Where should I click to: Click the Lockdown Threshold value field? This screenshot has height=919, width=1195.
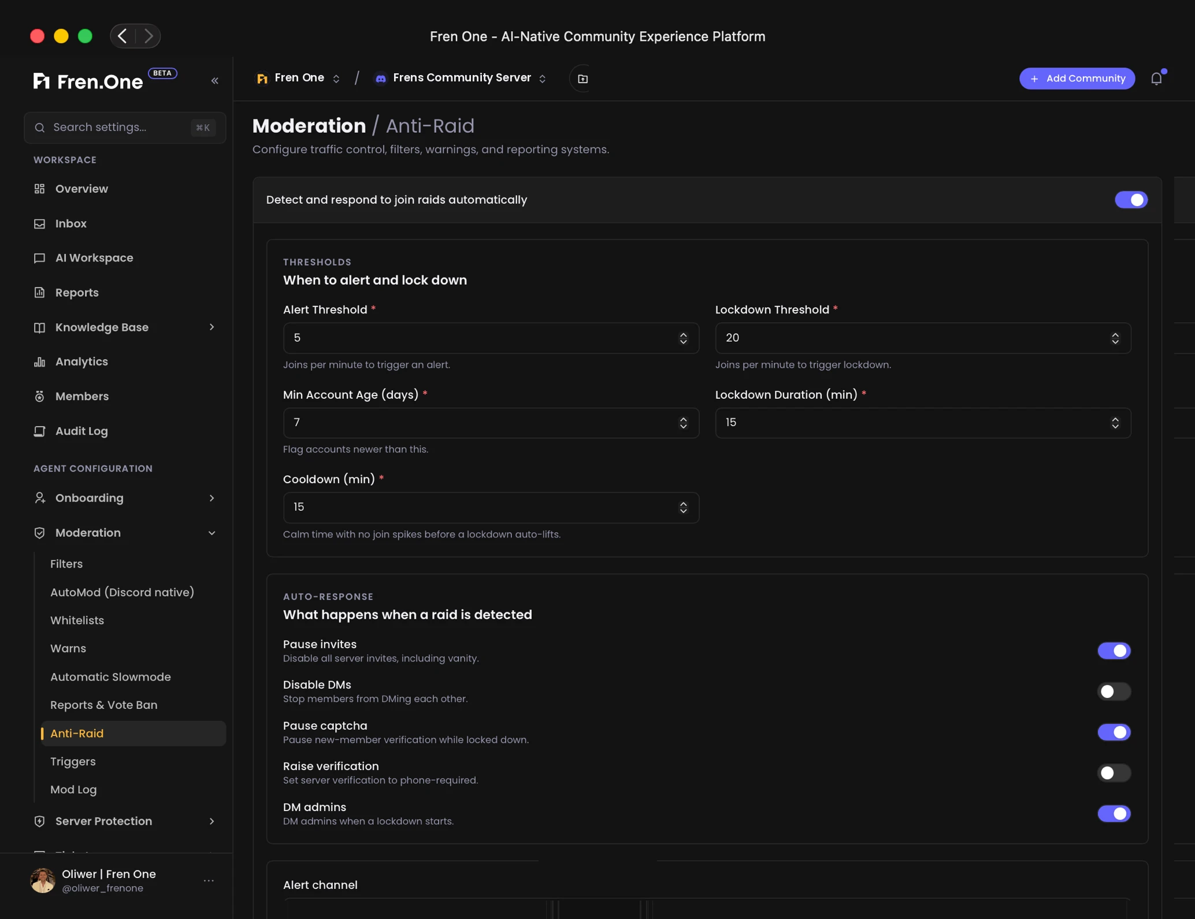click(x=923, y=338)
